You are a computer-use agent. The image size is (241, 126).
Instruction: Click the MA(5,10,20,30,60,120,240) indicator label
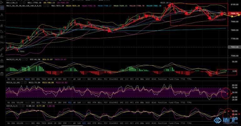21,5
